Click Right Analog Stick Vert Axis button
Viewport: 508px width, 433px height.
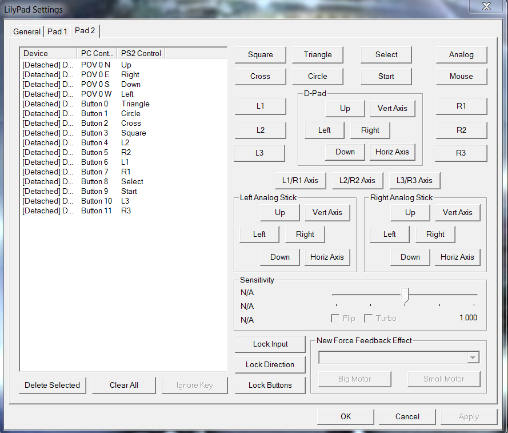tap(458, 212)
